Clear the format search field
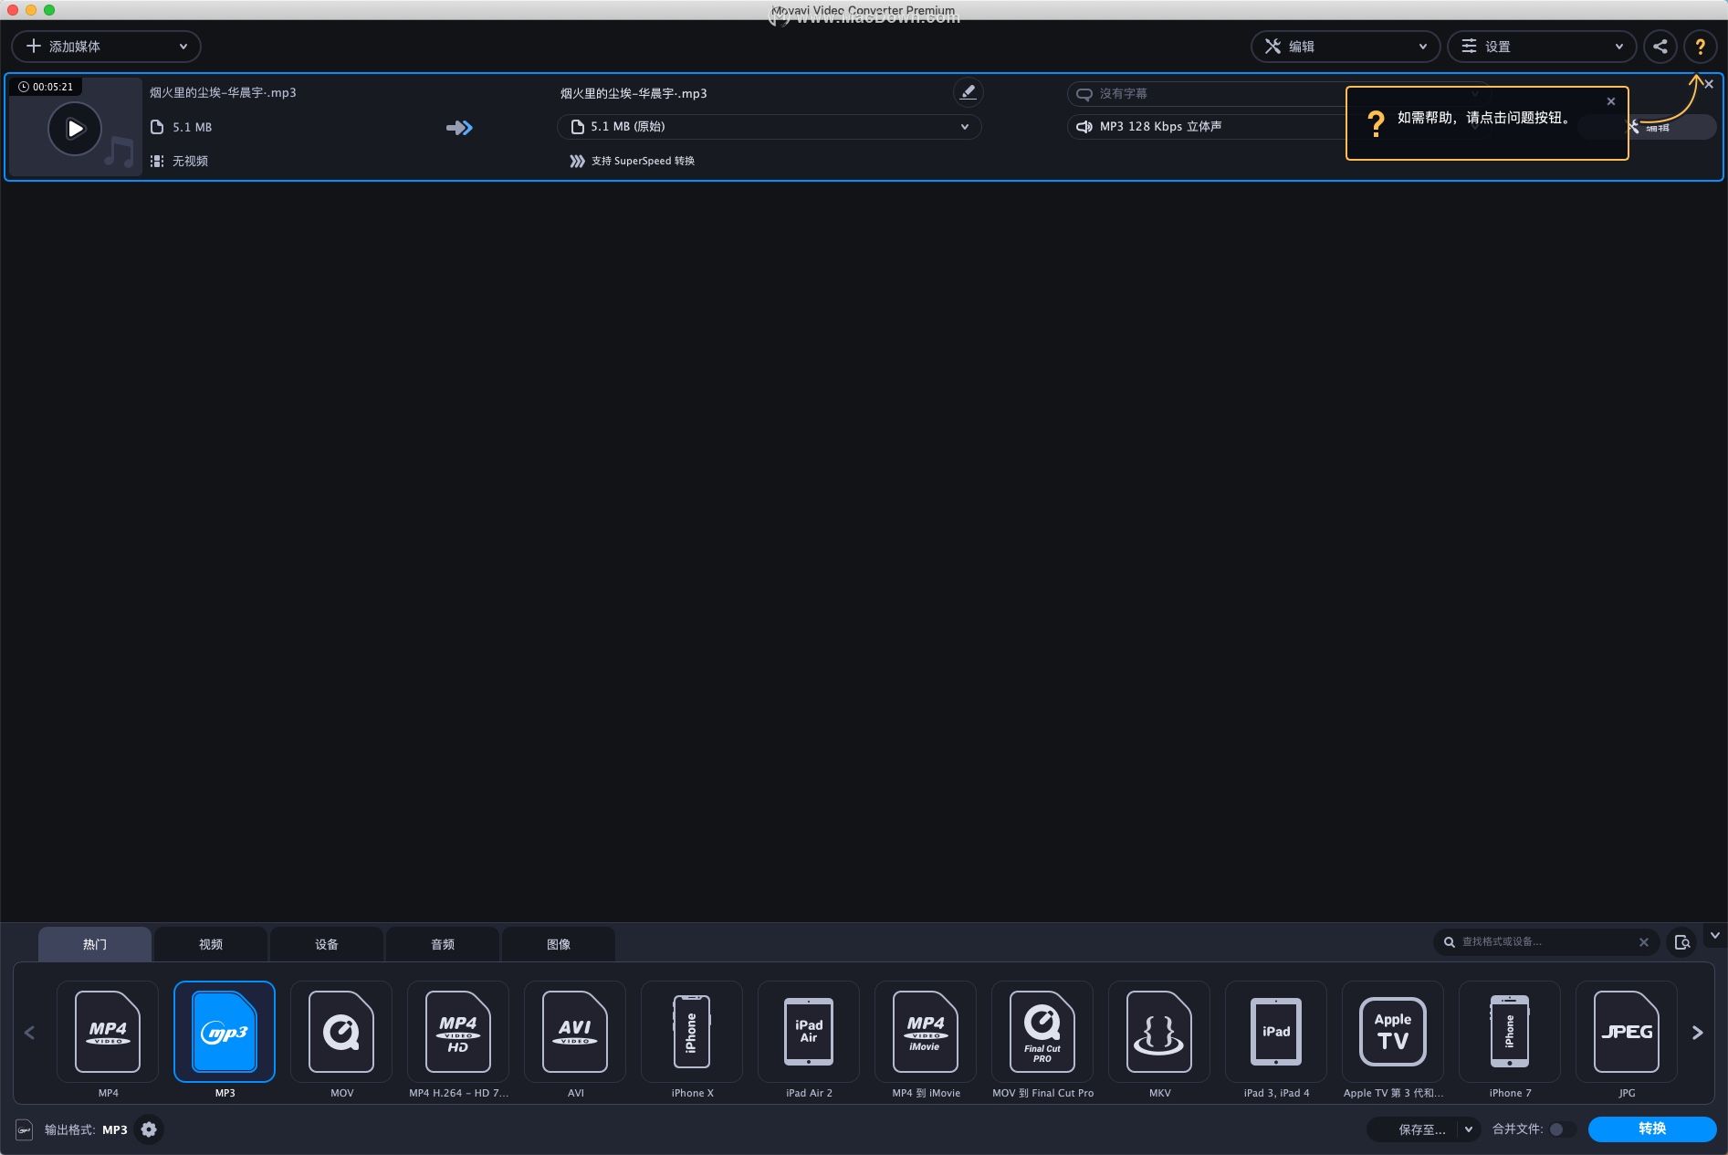The image size is (1728, 1155). [1644, 942]
